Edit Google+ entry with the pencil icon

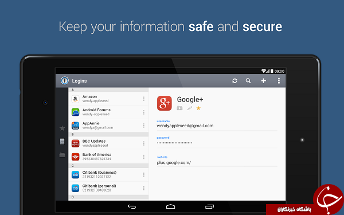(190, 108)
